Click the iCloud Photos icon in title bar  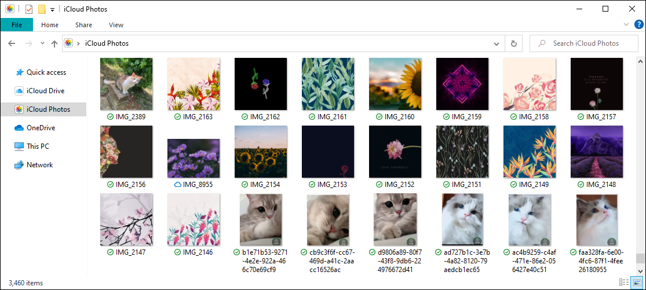point(10,9)
